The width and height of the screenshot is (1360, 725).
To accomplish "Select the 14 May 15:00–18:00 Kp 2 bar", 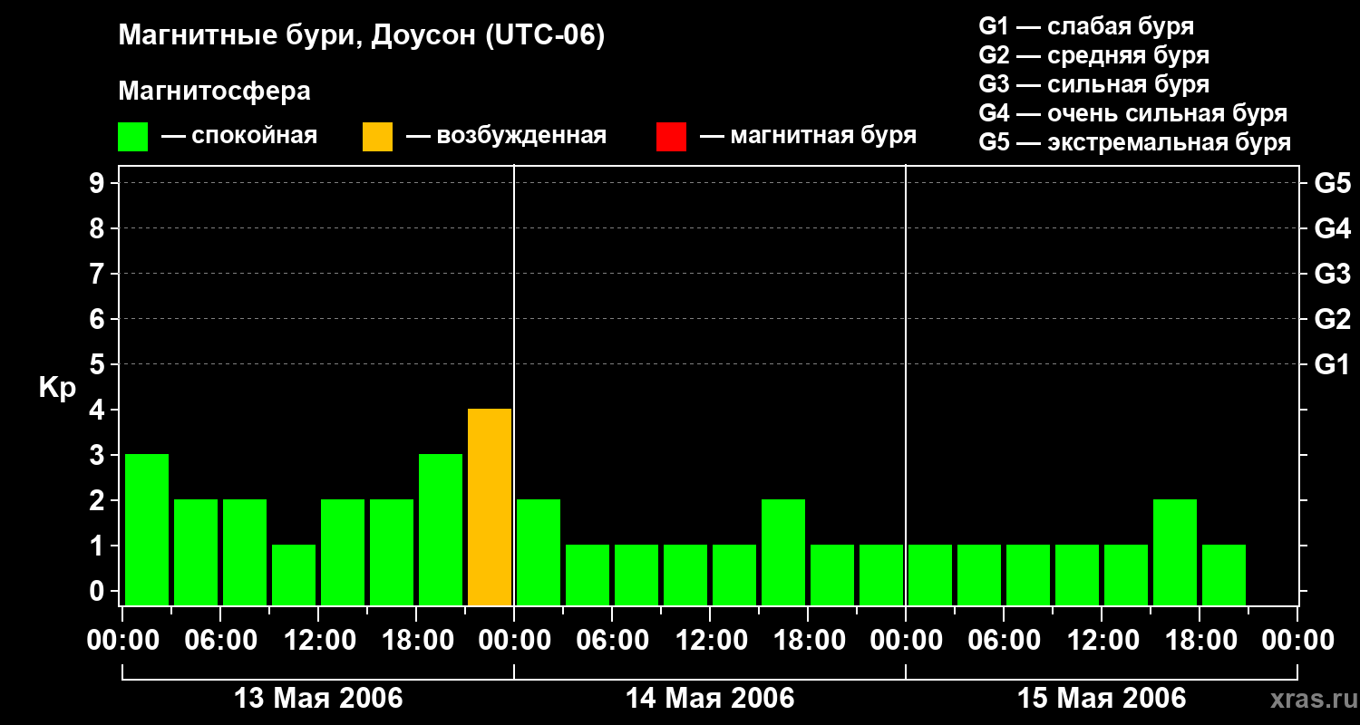I will [783, 552].
